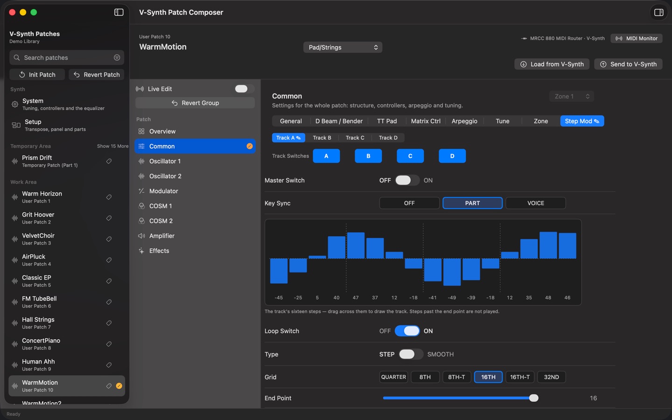Select the Track B tab
Screen dimensions: 672x420
click(x=322, y=138)
